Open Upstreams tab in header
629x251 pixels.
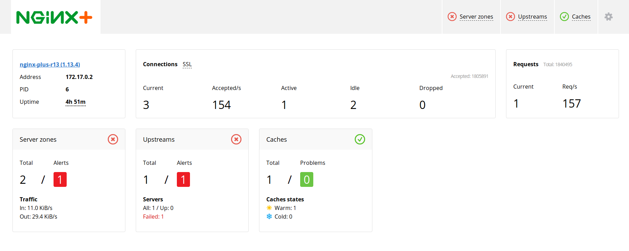click(533, 17)
